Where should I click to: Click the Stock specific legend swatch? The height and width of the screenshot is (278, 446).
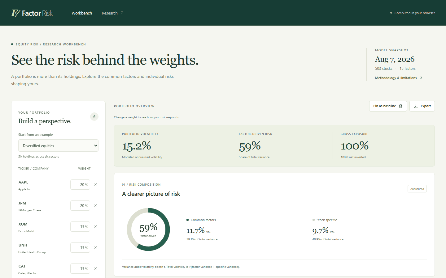[x=313, y=220]
